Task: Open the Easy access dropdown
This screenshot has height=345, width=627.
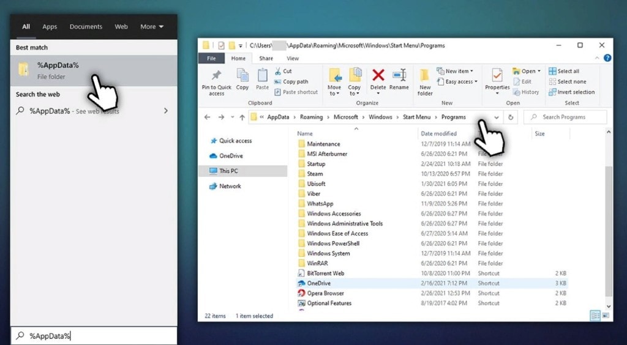Action: (457, 81)
